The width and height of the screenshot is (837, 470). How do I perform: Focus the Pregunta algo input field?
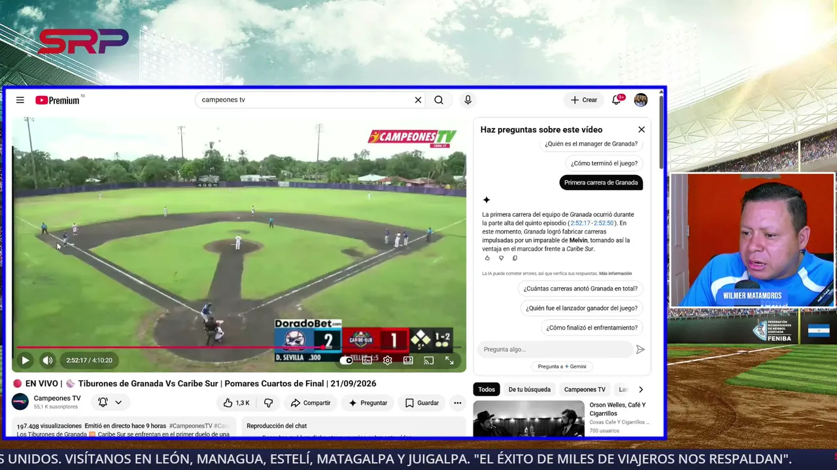(555, 349)
